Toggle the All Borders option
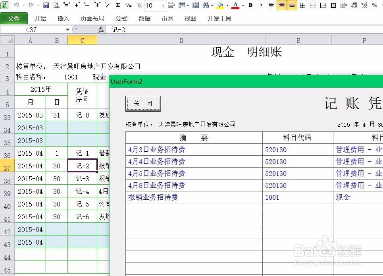 [302, 5]
